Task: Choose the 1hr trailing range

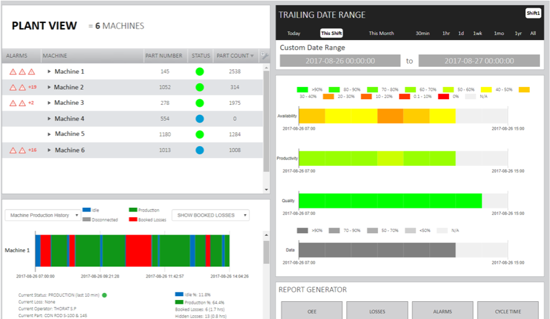Action: pyautogui.click(x=446, y=33)
